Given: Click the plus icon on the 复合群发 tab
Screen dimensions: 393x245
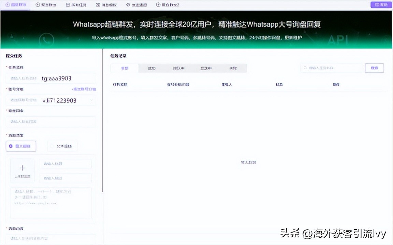Looking at the screenshot, I should point(38,5).
